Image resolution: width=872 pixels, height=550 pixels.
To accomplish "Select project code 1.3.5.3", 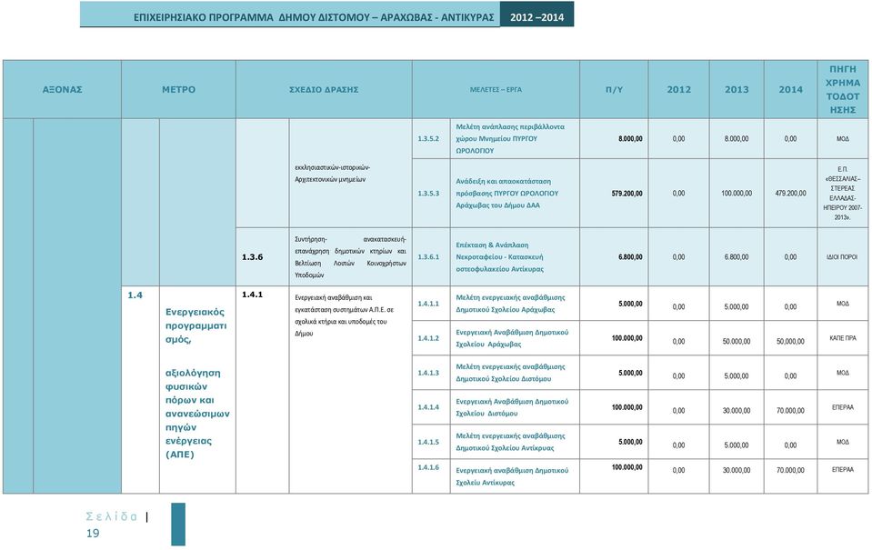I will pos(428,194).
